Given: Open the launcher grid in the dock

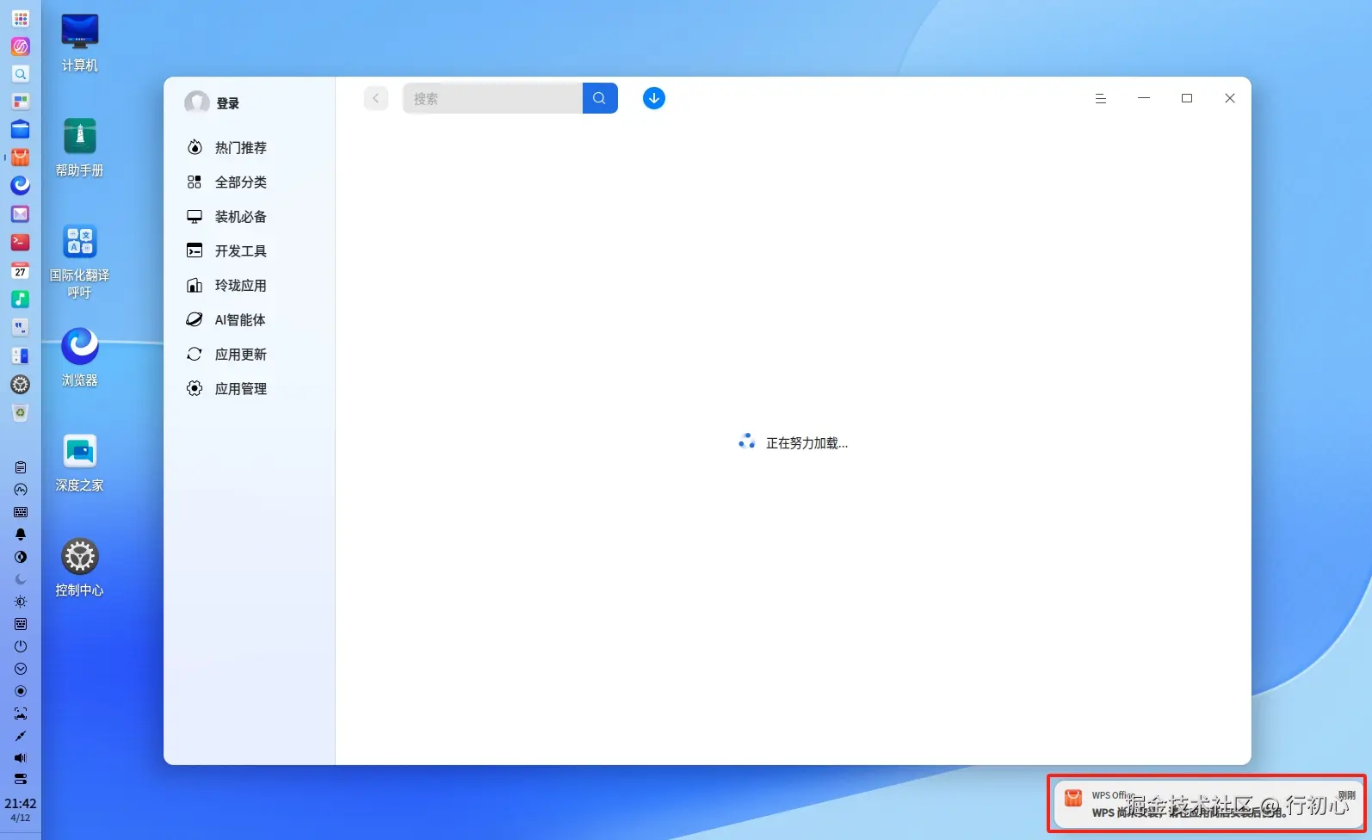Looking at the screenshot, I should coord(21,18).
